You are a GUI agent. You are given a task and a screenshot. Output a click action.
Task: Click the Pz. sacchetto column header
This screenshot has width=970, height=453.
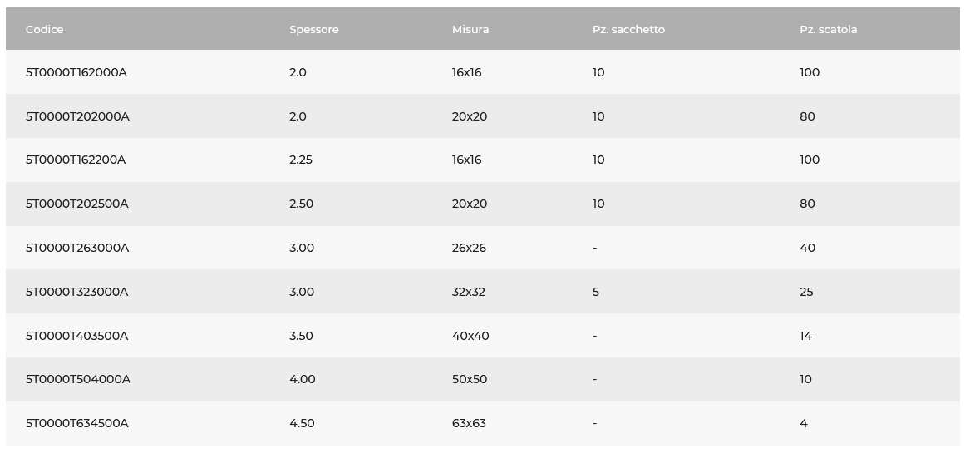tap(628, 29)
